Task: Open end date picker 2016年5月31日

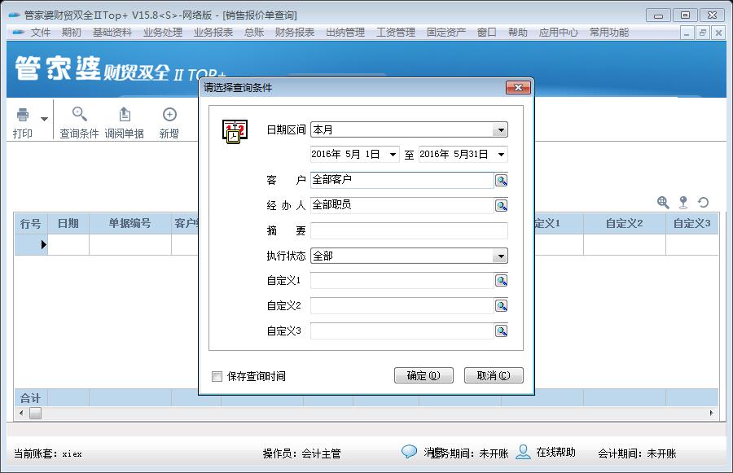Action: 501,154
